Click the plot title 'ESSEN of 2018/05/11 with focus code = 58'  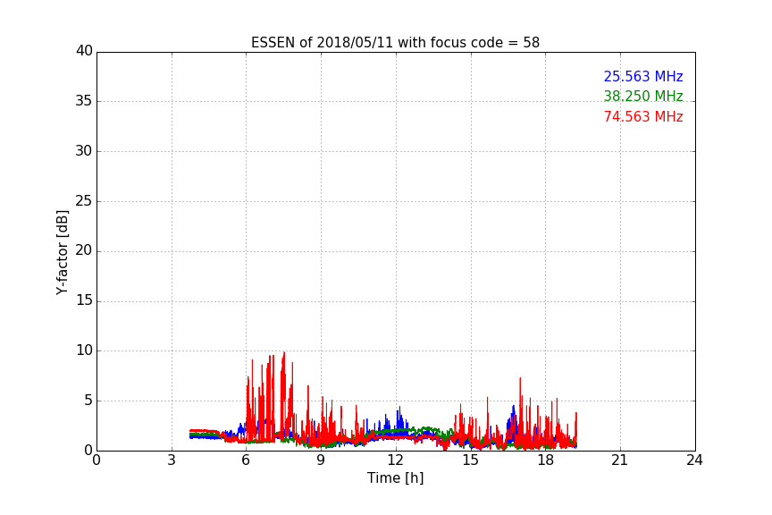click(x=395, y=43)
